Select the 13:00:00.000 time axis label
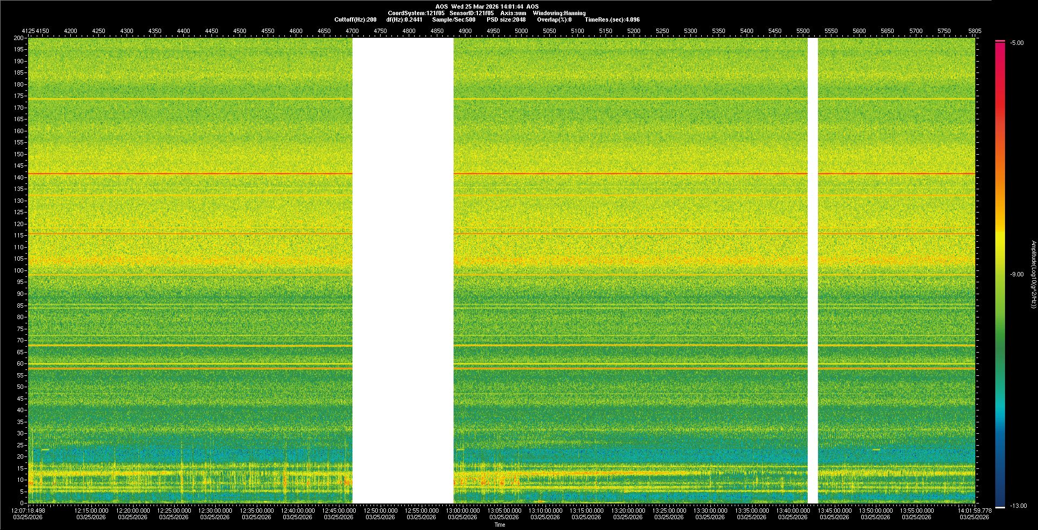The height and width of the screenshot is (530, 1038). coord(463,510)
